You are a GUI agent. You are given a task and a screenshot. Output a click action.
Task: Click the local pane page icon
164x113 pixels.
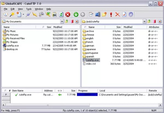77,21
